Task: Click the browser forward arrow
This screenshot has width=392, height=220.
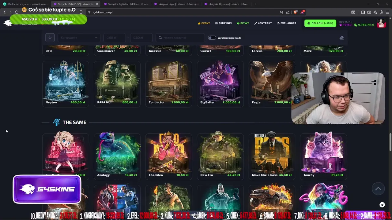Action: click(10, 12)
